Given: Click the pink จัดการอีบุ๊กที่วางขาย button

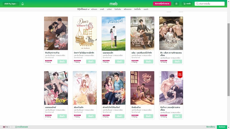Looking at the screenshot, I should [x=162, y=4].
